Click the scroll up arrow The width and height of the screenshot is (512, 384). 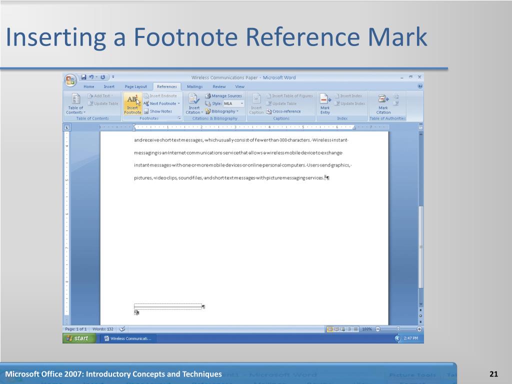coord(420,134)
